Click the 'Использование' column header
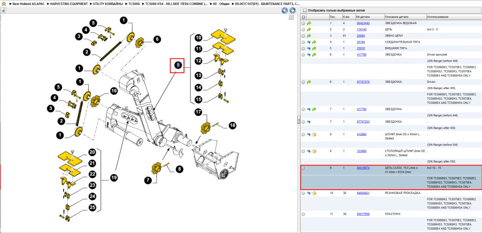This screenshot has height=233, width=482. (454, 17)
